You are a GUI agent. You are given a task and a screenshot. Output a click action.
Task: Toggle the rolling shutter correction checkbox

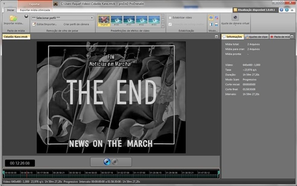170,24
